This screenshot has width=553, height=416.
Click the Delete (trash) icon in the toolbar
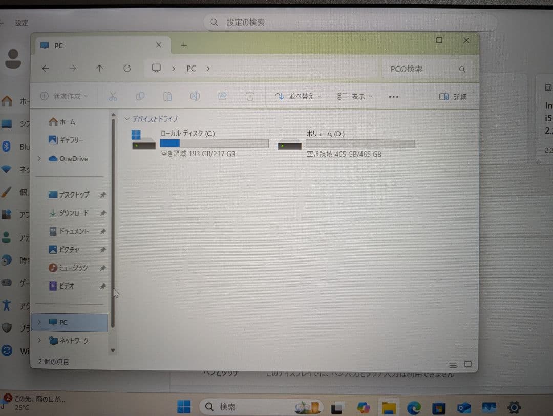pos(250,96)
